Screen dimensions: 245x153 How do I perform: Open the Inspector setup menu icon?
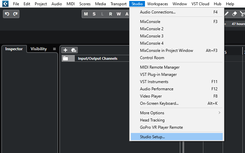tap(54, 49)
